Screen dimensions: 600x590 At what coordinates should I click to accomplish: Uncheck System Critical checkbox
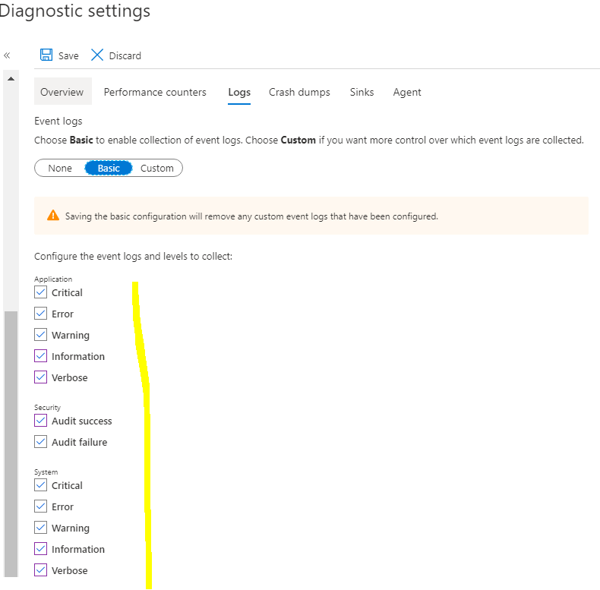pos(40,484)
